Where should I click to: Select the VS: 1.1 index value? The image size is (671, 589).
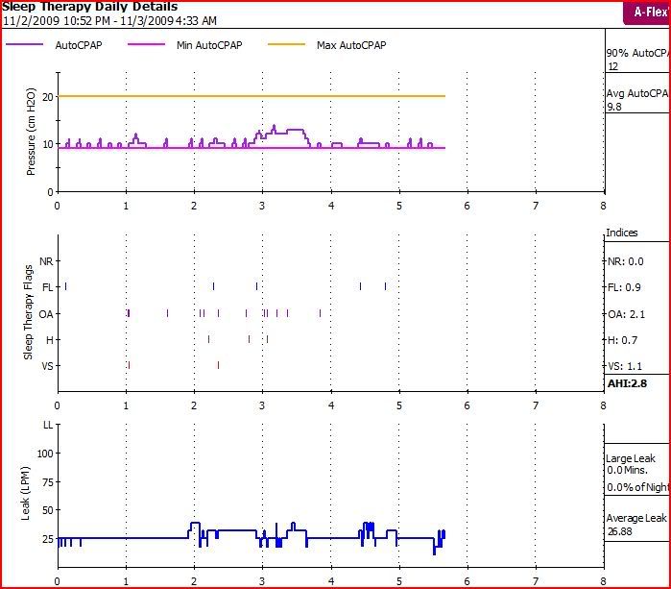click(625, 366)
